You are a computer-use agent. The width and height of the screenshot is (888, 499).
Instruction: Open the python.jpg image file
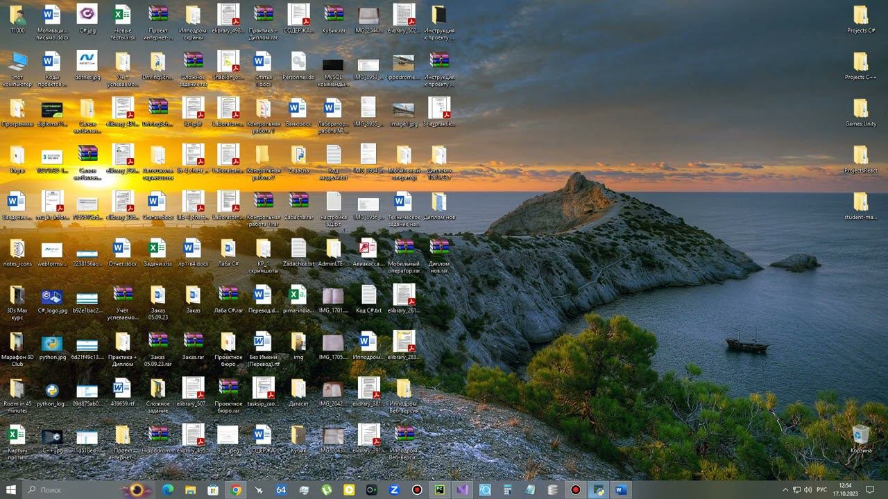(x=52, y=347)
